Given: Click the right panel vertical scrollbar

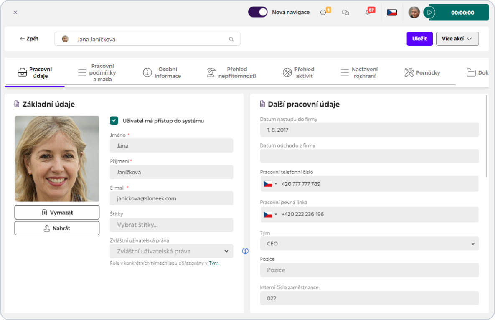Looking at the screenshot, I should click(487, 136).
